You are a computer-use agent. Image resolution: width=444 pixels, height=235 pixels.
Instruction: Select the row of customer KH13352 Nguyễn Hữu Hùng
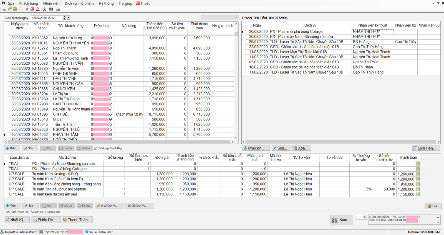[x=121, y=38]
